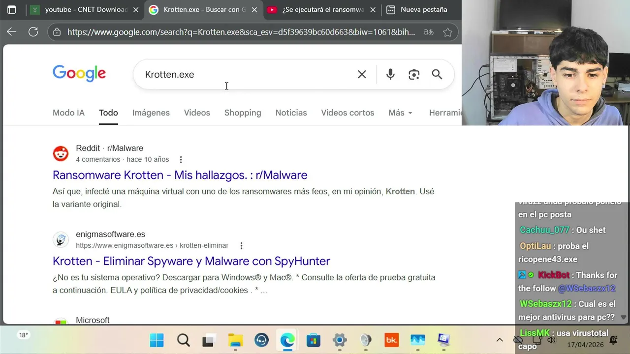Image resolution: width=630 pixels, height=354 pixels.
Task: Click enigmasoftware.es source name
Action: [110, 234]
